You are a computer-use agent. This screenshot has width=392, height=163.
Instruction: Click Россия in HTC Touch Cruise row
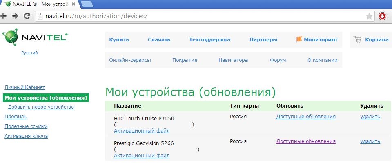click(238, 117)
